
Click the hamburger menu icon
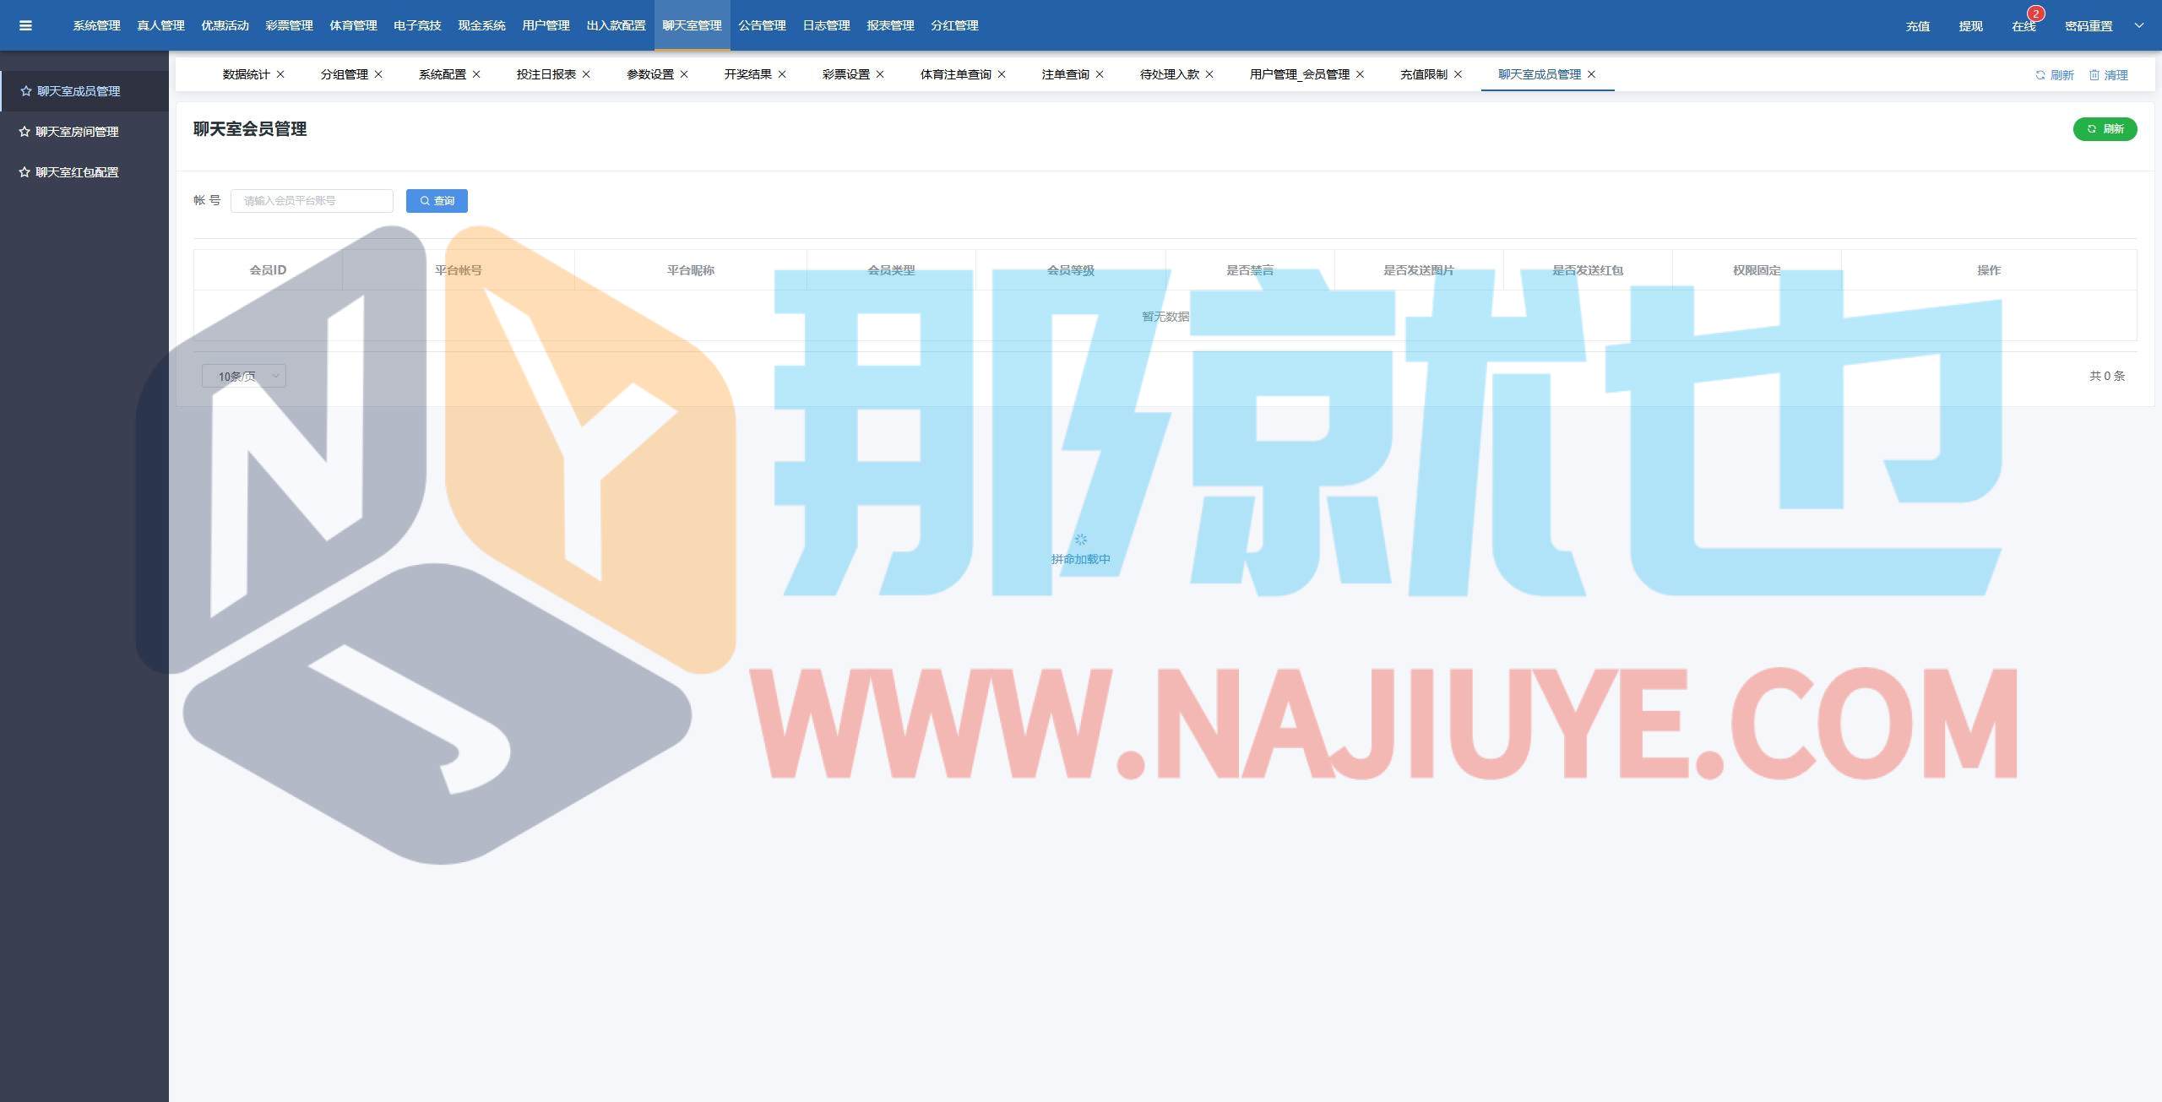(25, 25)
